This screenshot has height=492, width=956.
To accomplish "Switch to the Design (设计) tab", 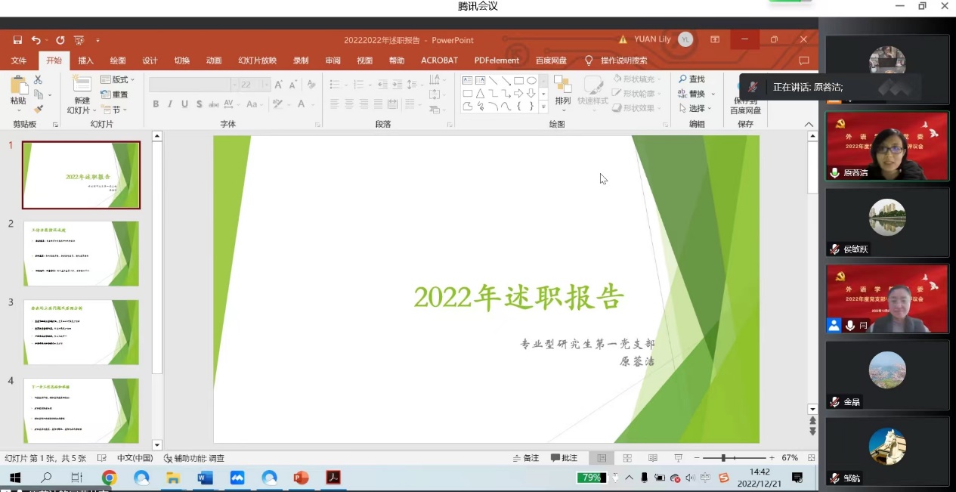I will 150,60.
